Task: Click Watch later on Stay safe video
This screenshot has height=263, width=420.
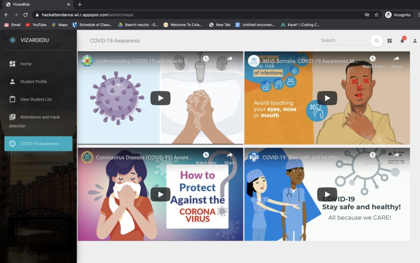Action: (373, 158)
